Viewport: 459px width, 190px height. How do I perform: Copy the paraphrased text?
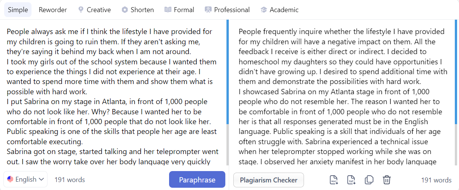(369, 180)
